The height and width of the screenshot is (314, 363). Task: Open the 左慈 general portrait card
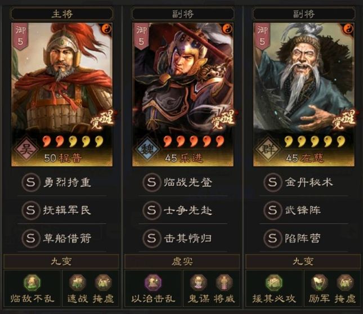[x=304, y=95]
